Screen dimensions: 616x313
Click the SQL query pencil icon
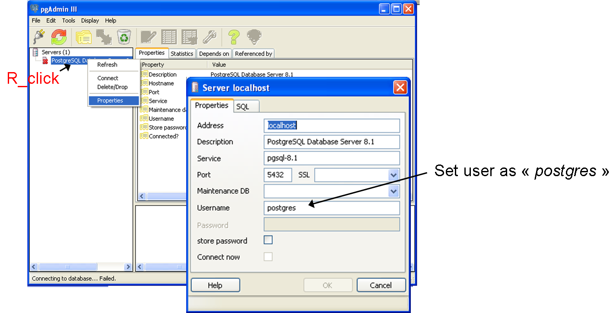[x=149, y=37]
